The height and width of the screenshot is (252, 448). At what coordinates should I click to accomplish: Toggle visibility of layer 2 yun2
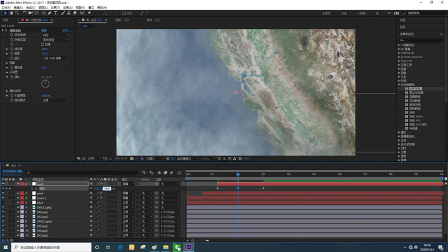(3, 193)
